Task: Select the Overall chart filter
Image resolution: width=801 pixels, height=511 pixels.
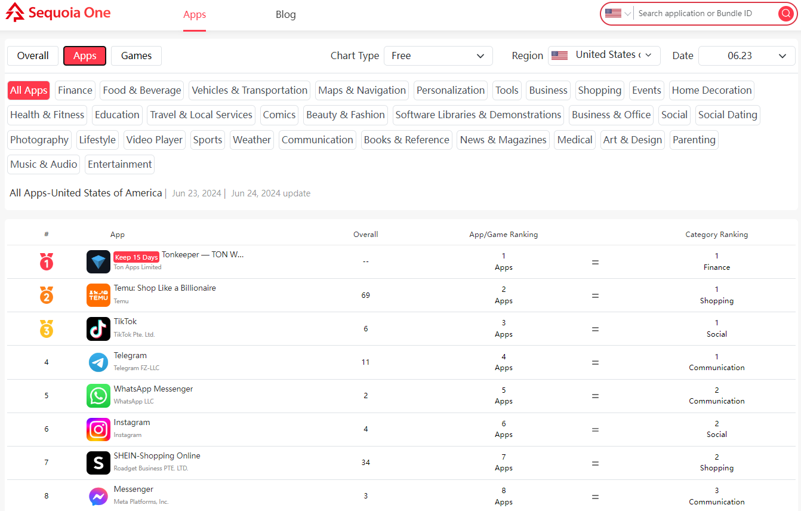Action: pyautogui.click(x=32, y=55)
